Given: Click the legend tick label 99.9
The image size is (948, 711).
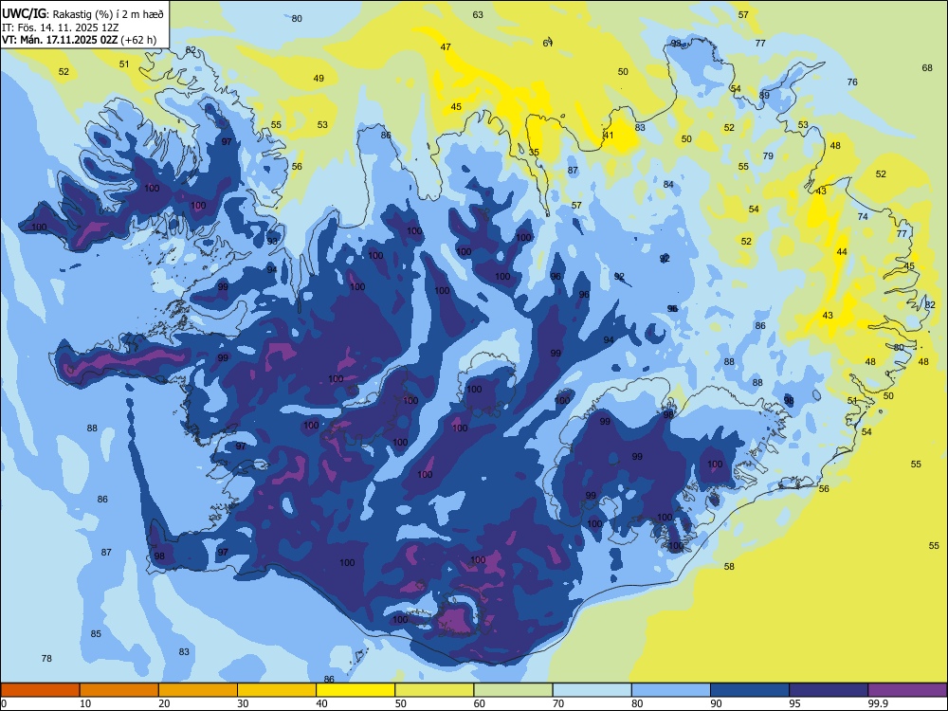Looking at the screenshot, I should coord(877,703).
